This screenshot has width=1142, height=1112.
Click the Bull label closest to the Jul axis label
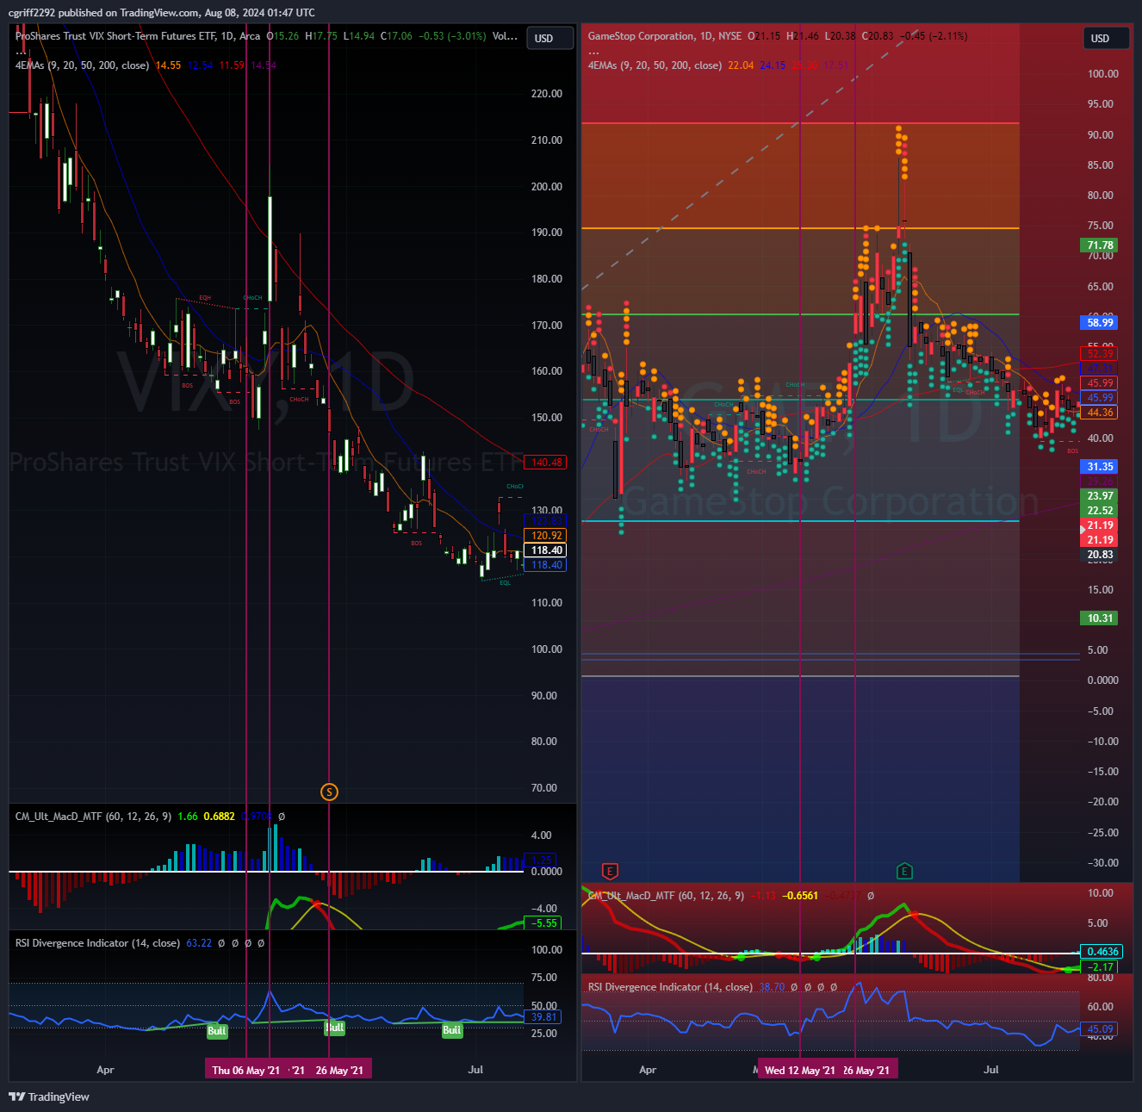[452, 1030]
